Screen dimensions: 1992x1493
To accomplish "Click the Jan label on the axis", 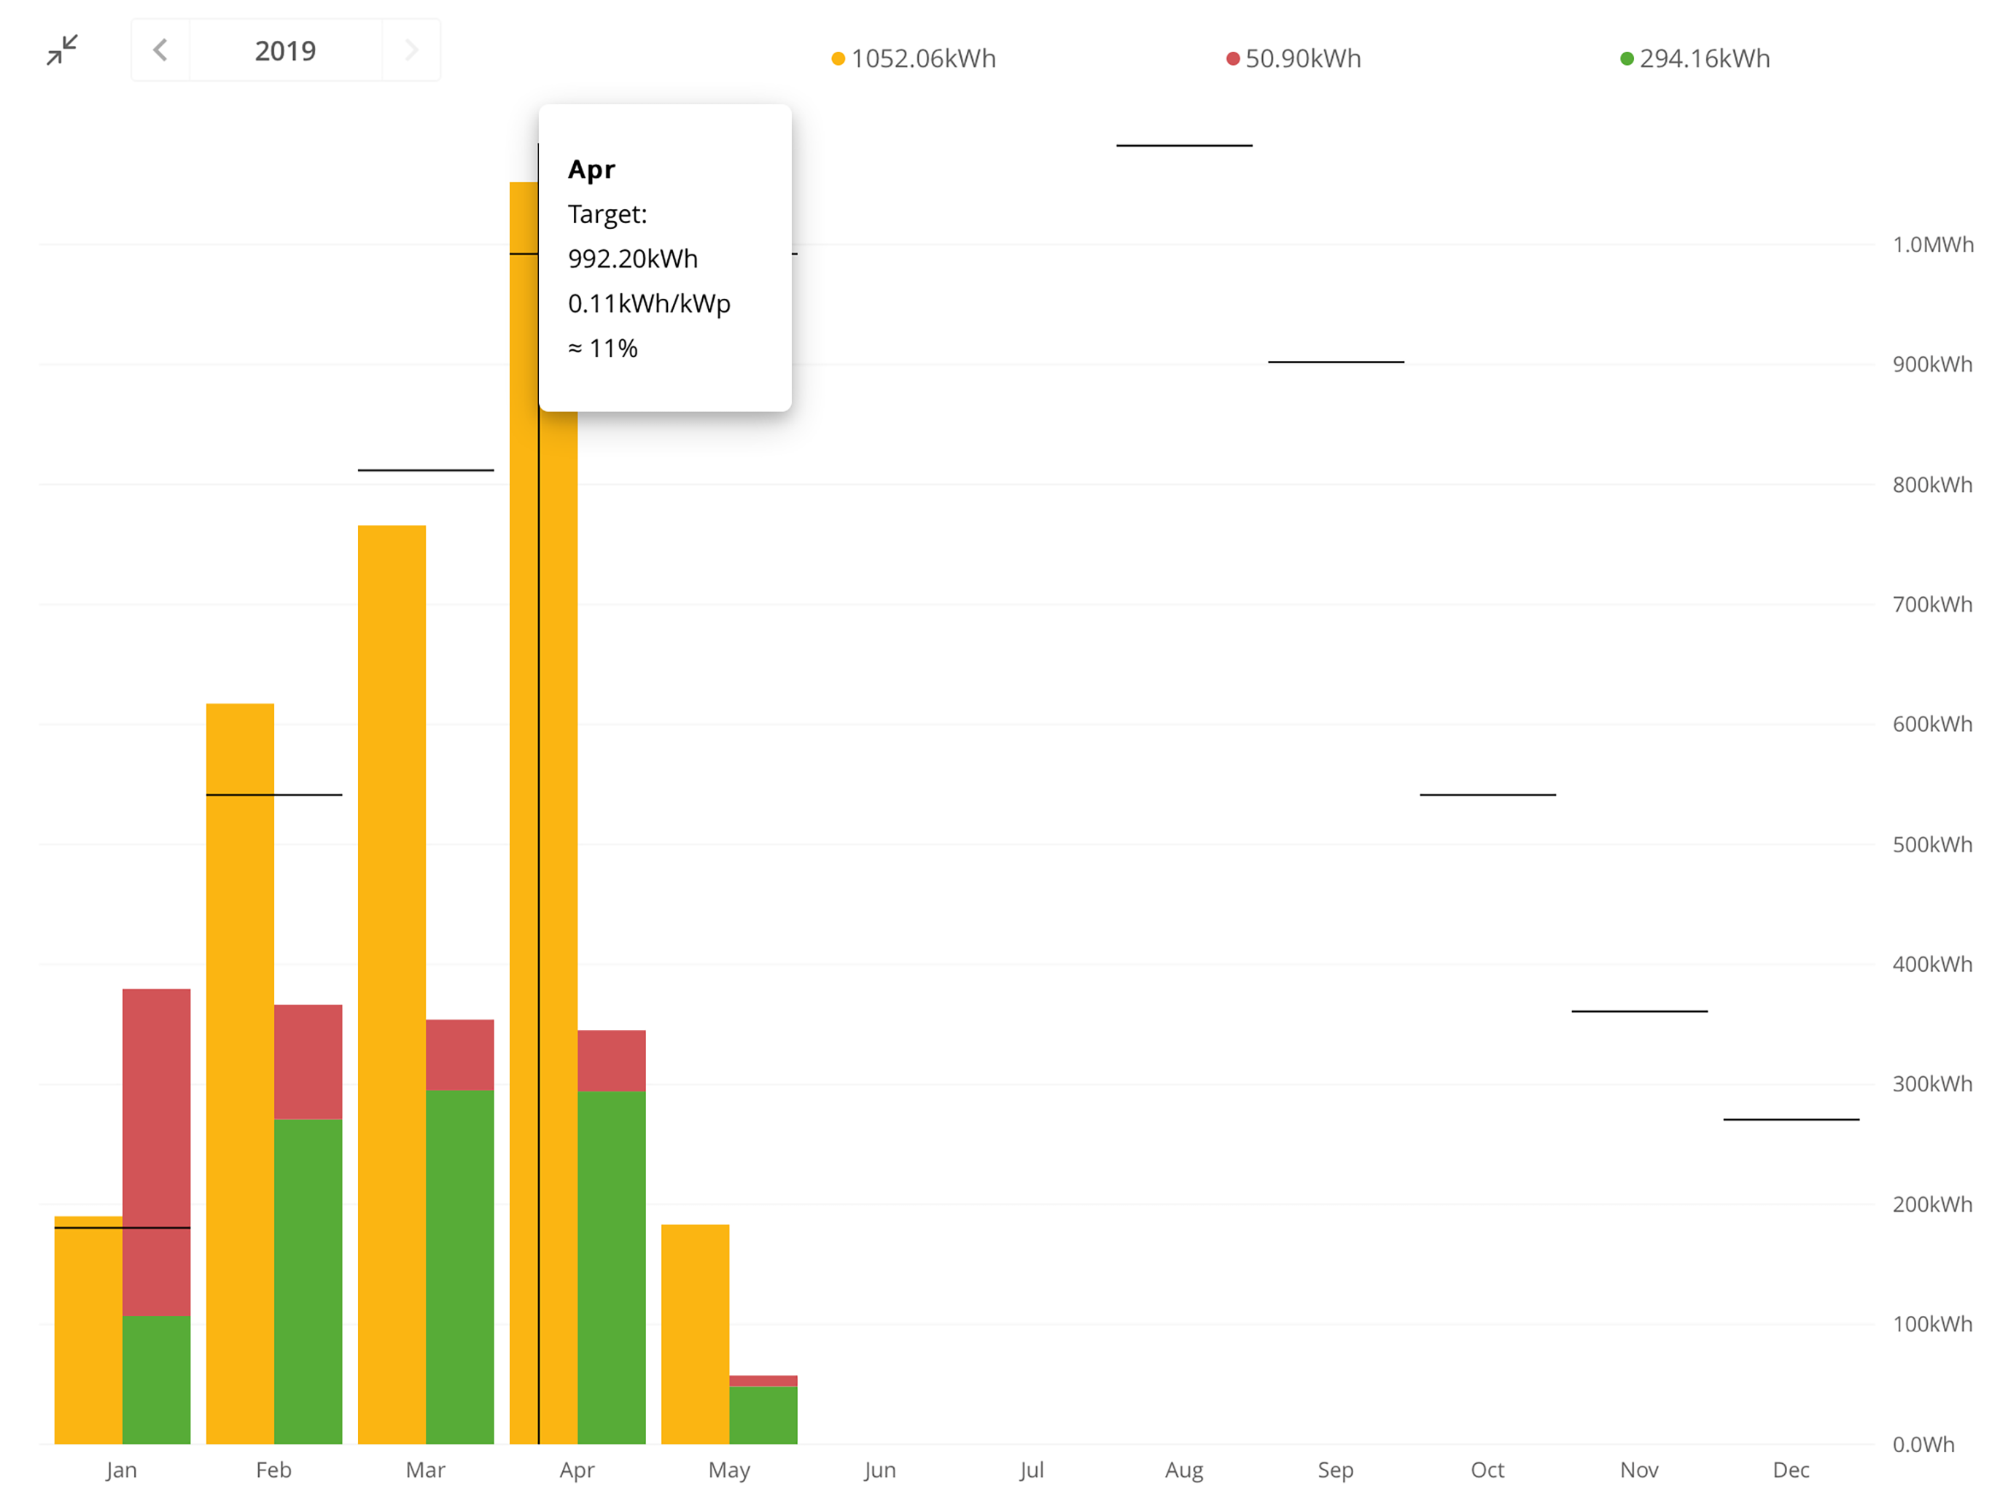I will (x=122, y=1470).
